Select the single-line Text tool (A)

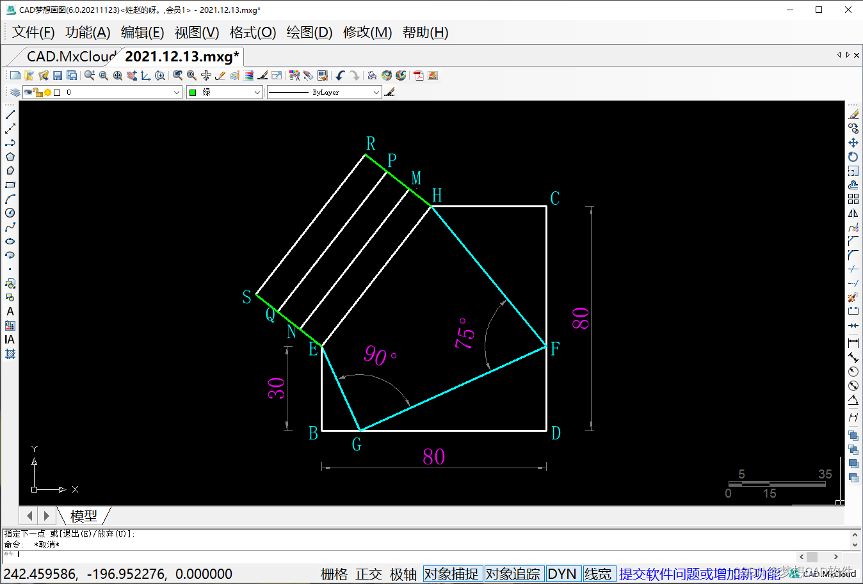(x=10, y=312)
